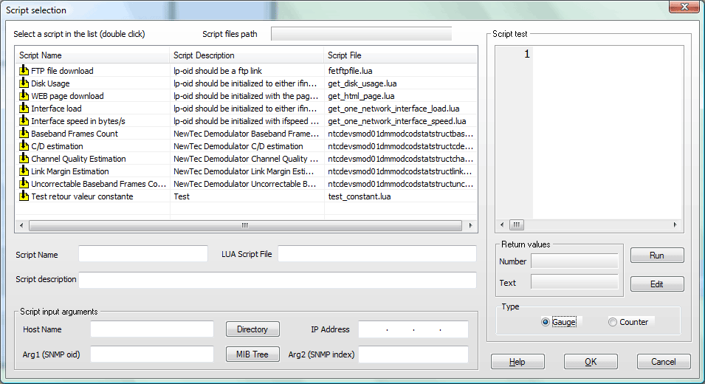Sort list by Script Description column header
The image size is (705, 384).
pos(247,55)
